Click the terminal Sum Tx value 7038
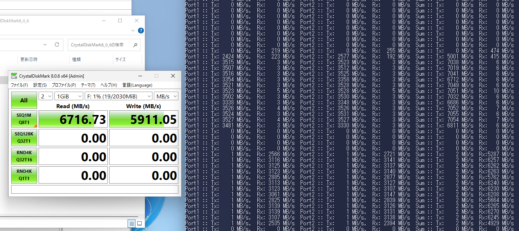 pos(453,62)
